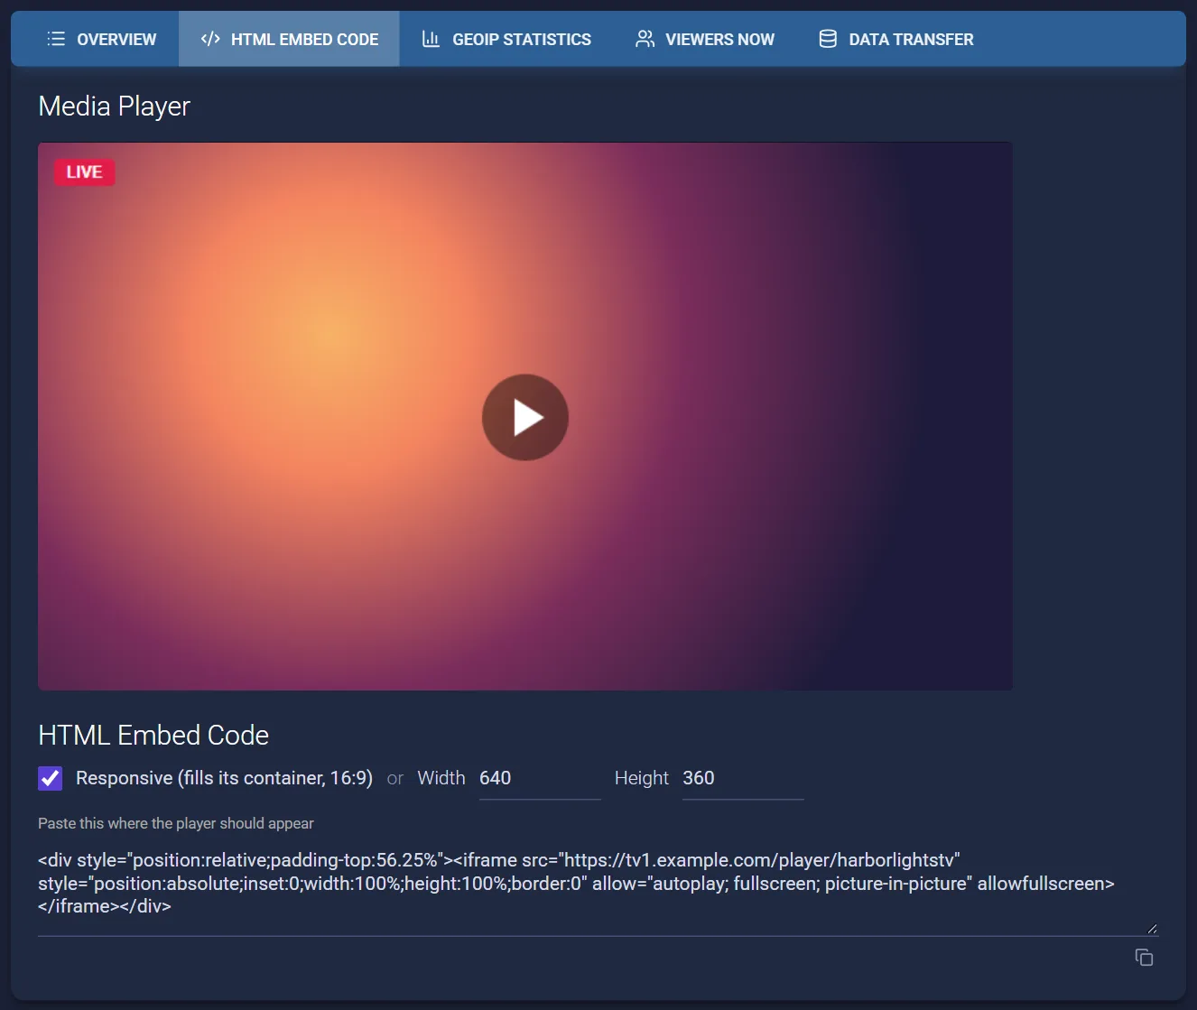Screen dimensions: 1197x1010
Task: Click the "Paste this where the player should appear" text
Action: pyautogui.click(x=176, y=823)
